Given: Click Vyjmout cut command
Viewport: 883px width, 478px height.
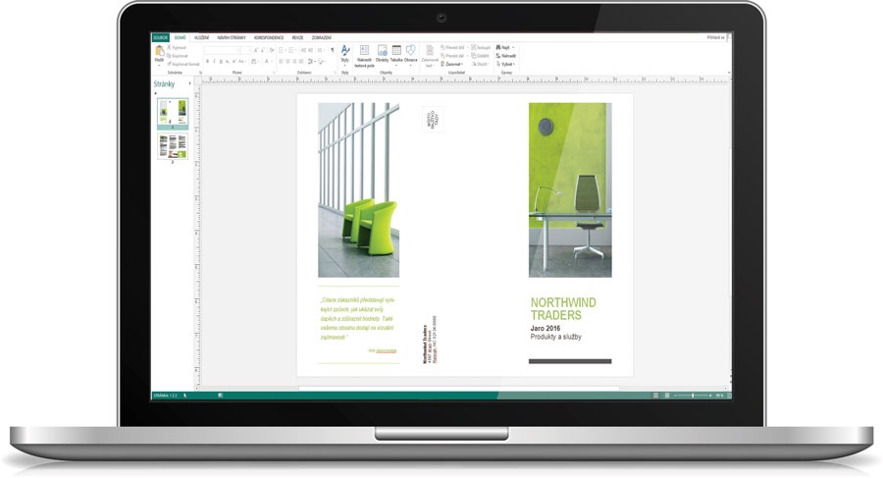Looking at the screenshot, I should coord(177,48).
